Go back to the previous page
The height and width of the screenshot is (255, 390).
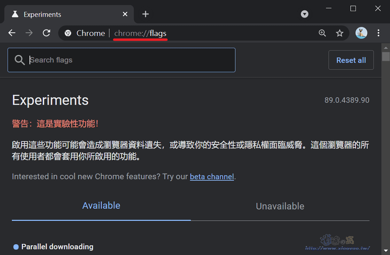tap(12, 33)
